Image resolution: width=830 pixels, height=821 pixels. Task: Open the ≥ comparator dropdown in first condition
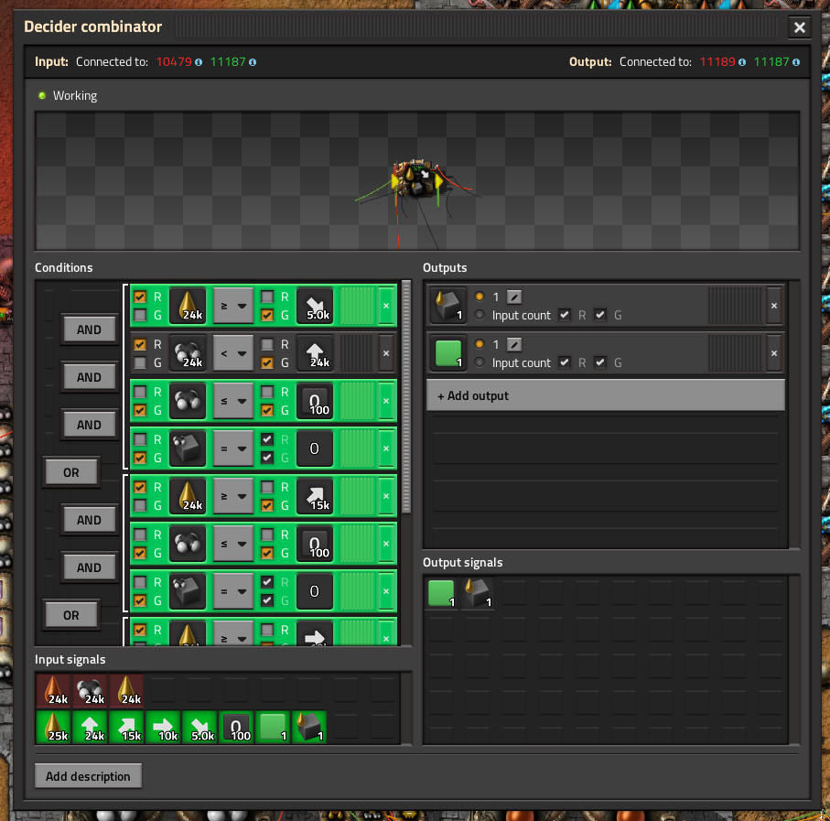[x=232, y=306]
